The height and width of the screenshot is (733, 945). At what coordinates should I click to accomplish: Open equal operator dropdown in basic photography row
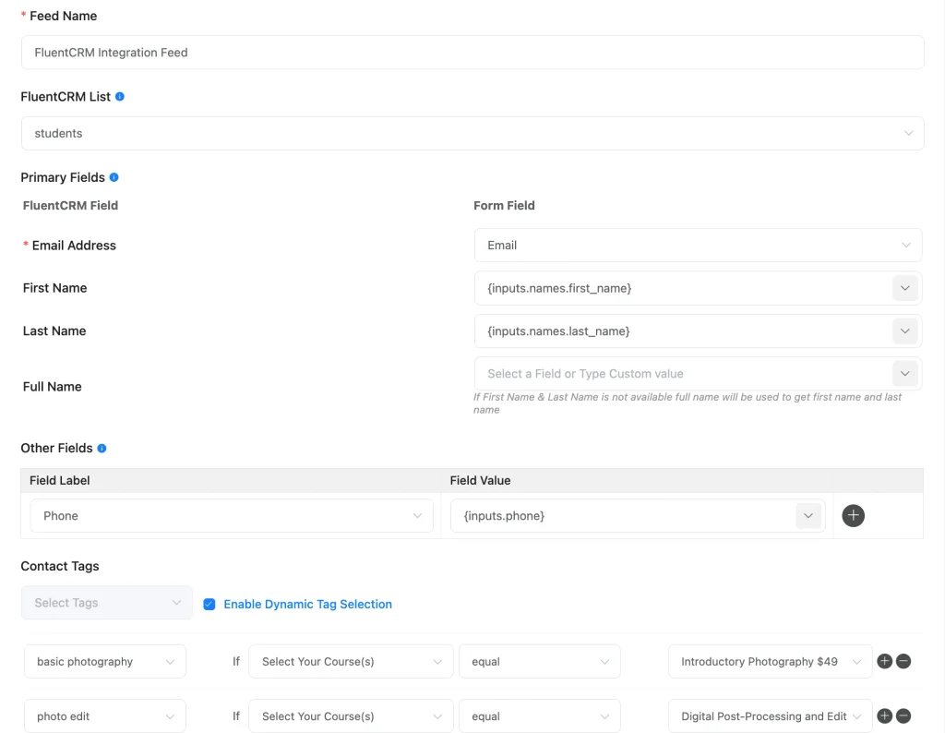(539, 661)
